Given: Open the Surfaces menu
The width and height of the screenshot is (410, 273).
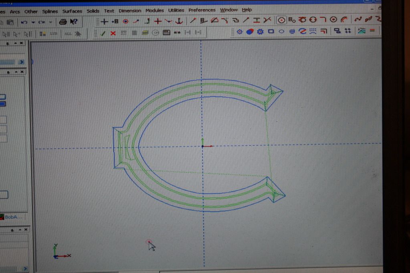Looking at the screenshot, I should 72,11.
